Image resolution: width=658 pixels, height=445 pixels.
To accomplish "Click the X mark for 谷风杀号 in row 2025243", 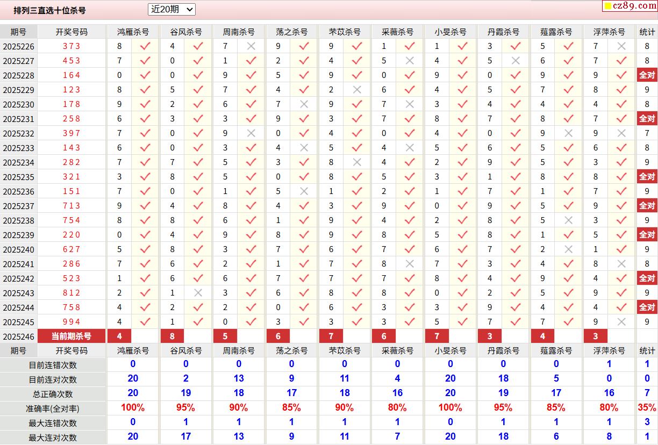I will coord(198,293).
